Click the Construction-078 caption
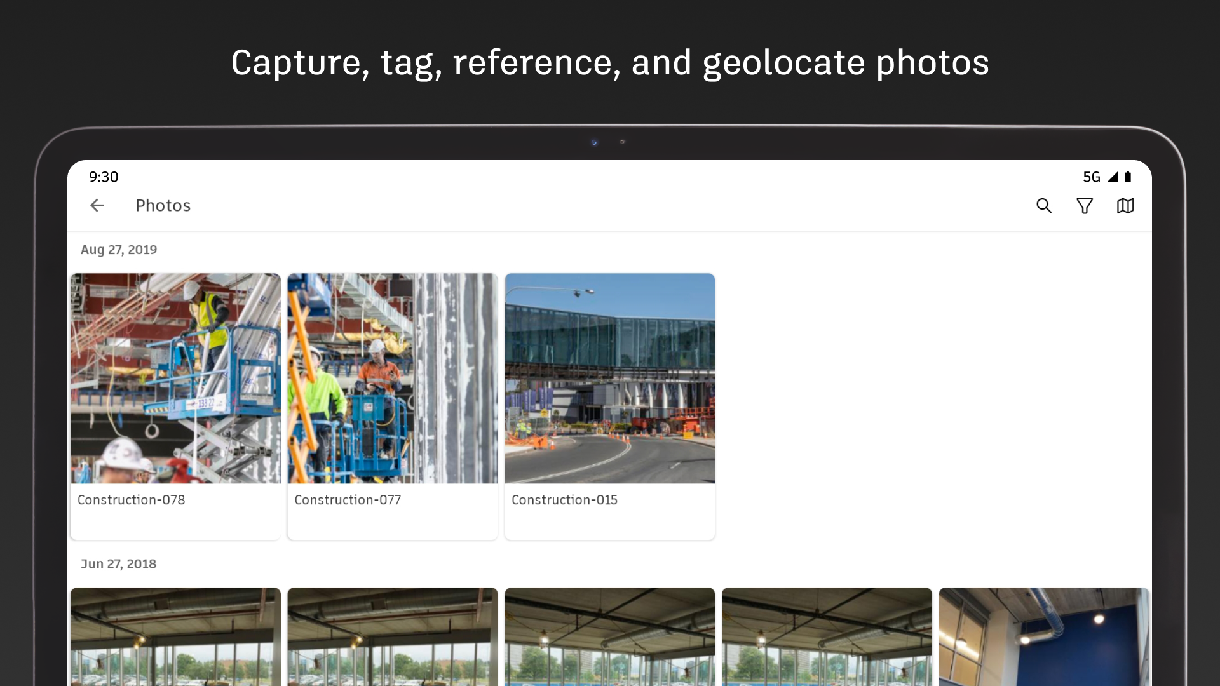The height and width of the screenshot is (686, 1220). tap(132, 500)
